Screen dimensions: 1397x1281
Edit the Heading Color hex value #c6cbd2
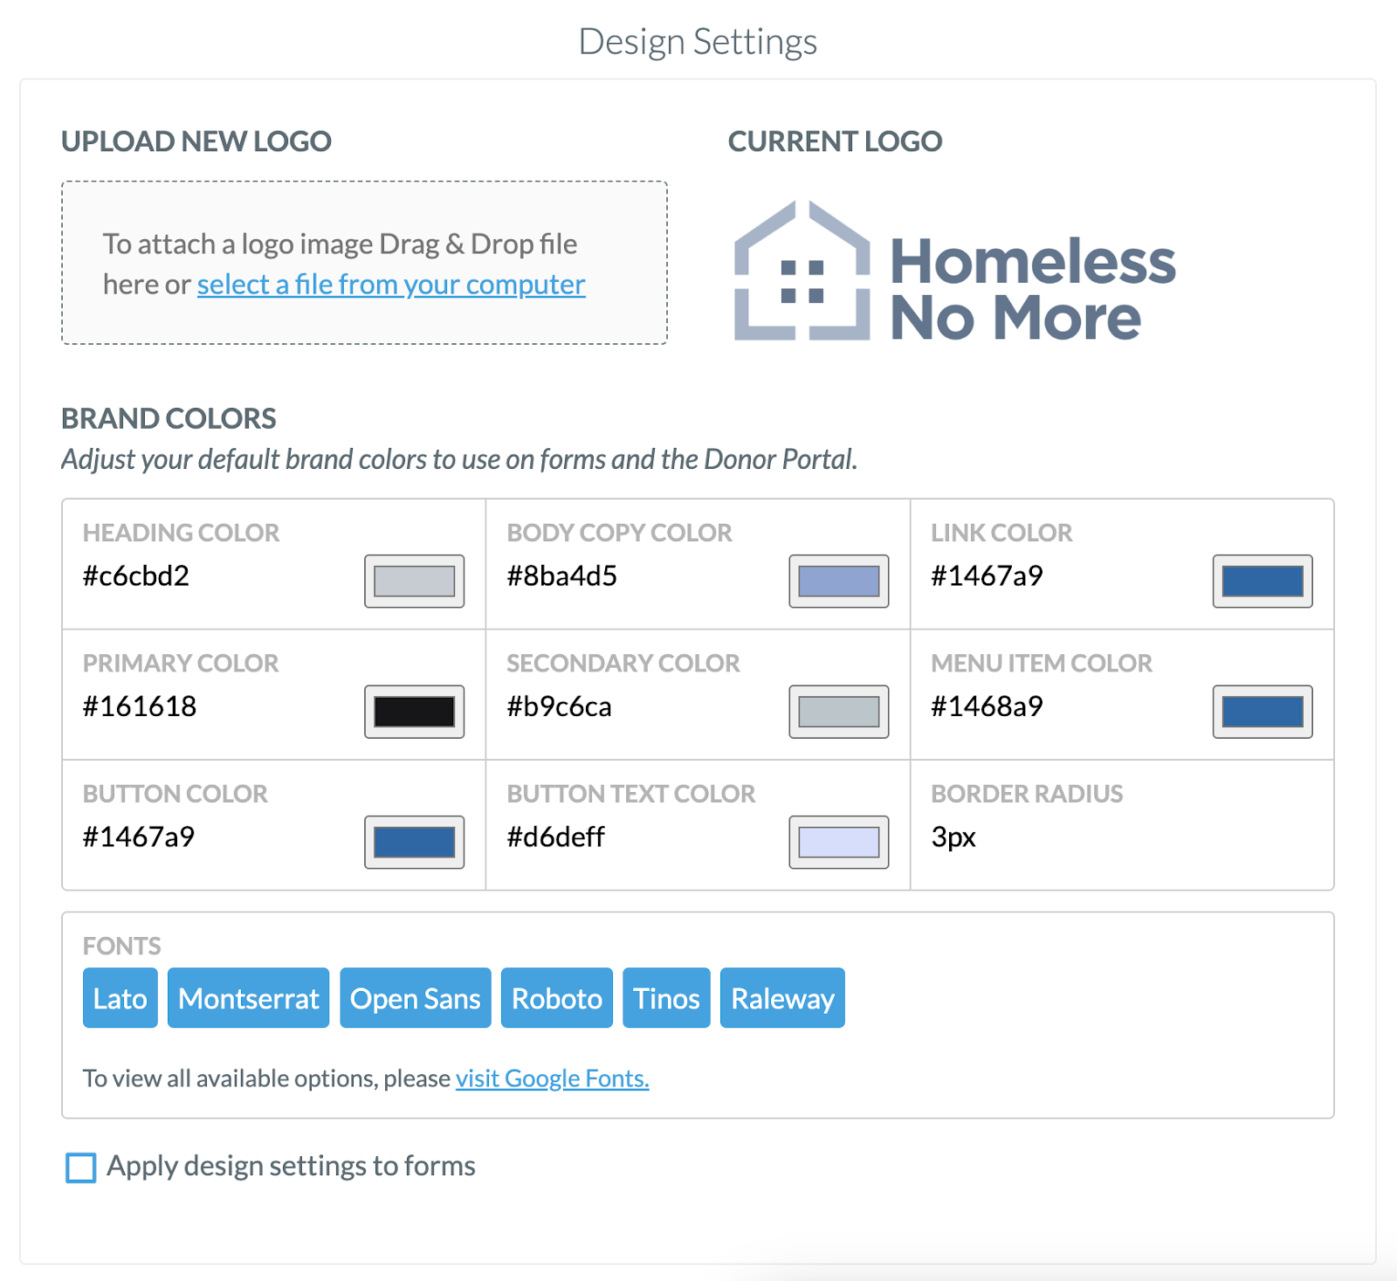(x=136, y=576)
